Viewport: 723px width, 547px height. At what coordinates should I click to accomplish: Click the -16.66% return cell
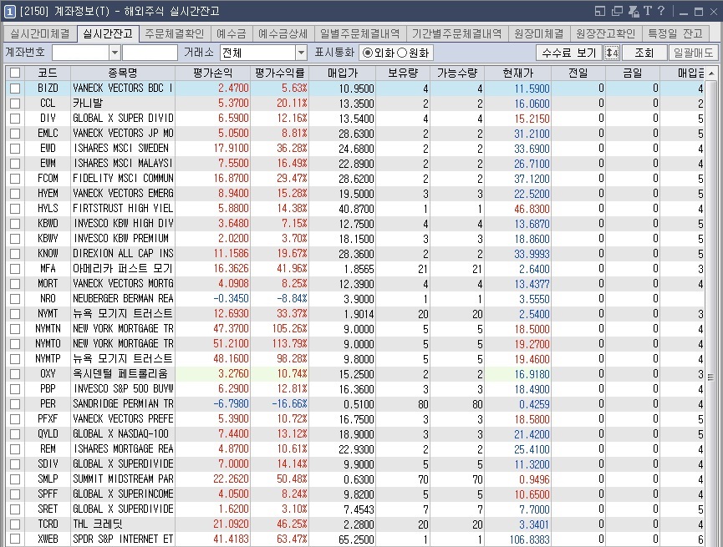point(280,404)
